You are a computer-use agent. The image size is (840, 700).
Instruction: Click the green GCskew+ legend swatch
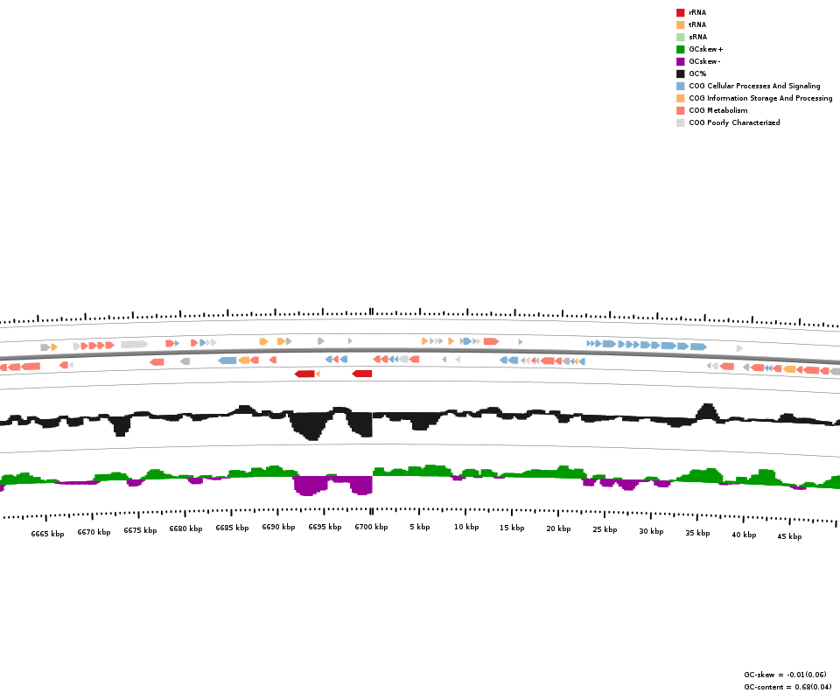680,49
